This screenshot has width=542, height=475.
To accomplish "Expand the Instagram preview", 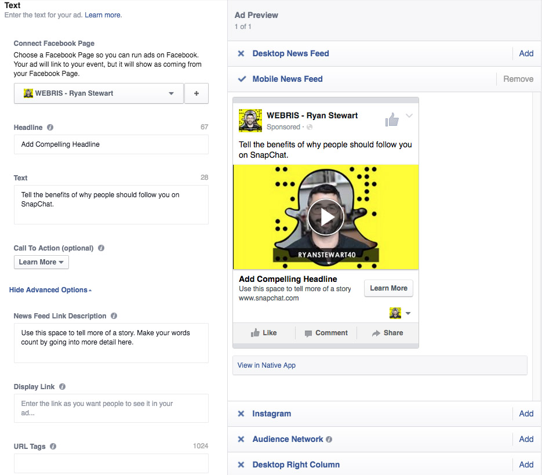I will point(271,414).
